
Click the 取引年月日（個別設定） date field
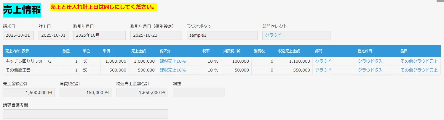click(x=156, y=35)
